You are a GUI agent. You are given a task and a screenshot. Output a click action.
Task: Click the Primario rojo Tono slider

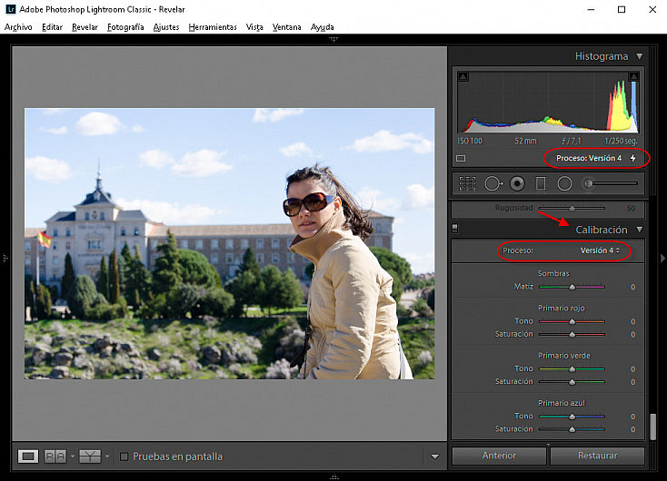pos(572,321)
